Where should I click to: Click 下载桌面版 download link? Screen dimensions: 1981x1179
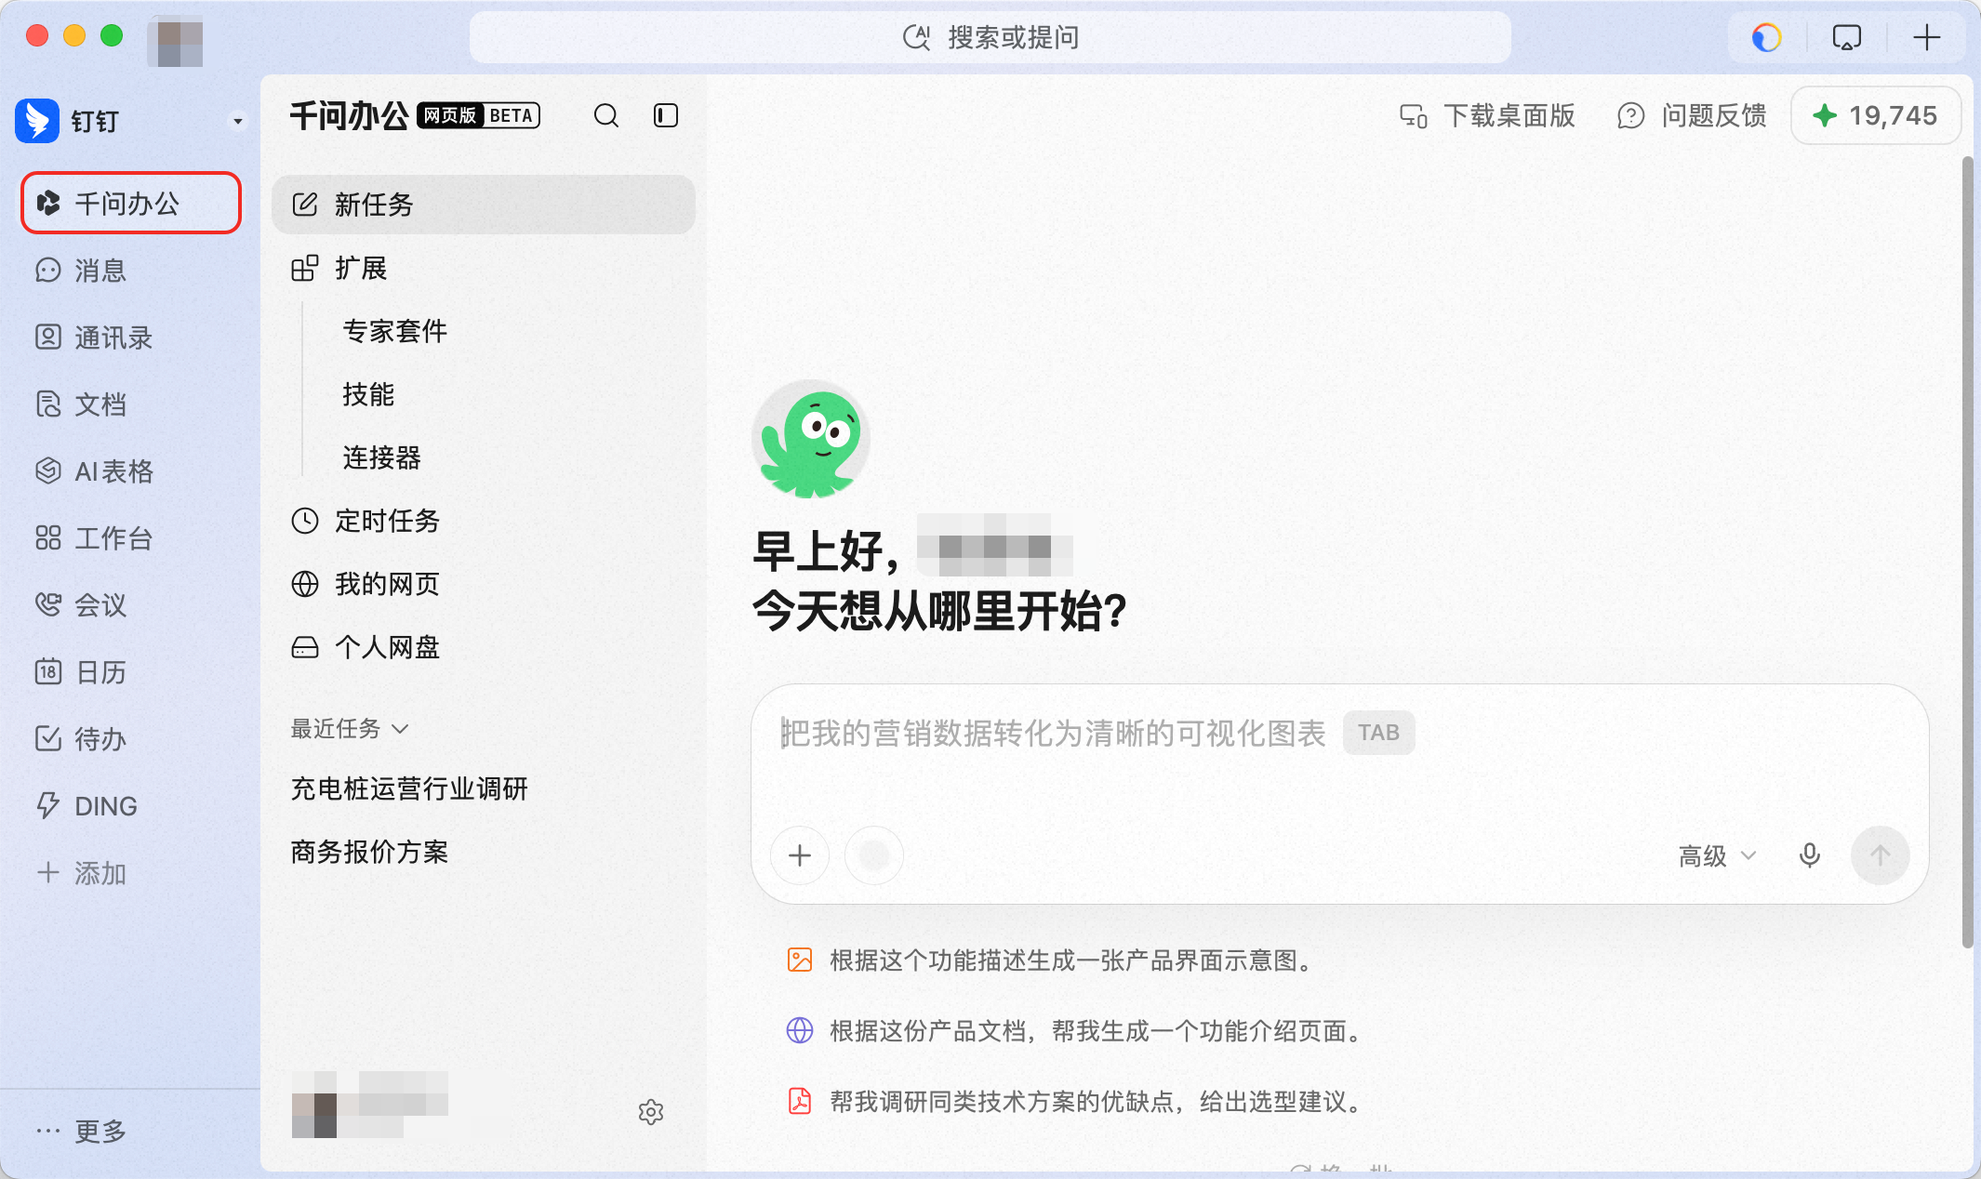pos(1488,115)
